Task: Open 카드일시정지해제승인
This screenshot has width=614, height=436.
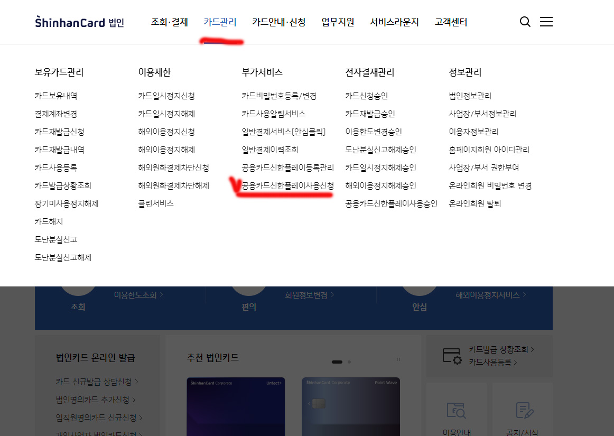Action: [x=380, y=168]
